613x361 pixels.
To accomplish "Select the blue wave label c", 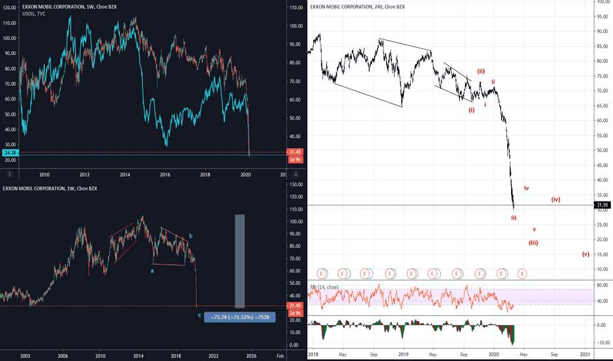I will pos(199,315).
